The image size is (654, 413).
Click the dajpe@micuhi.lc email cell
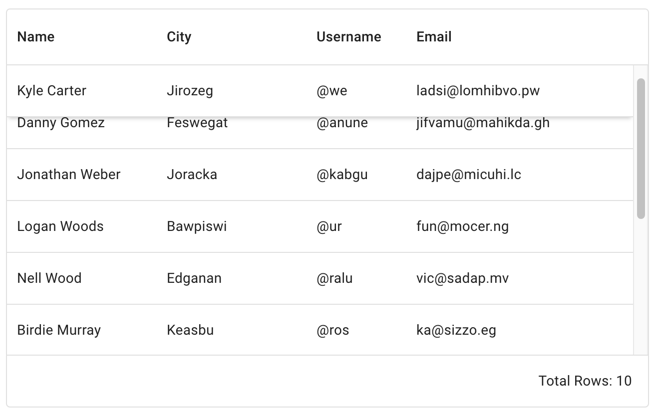click(x=468, y=175)
